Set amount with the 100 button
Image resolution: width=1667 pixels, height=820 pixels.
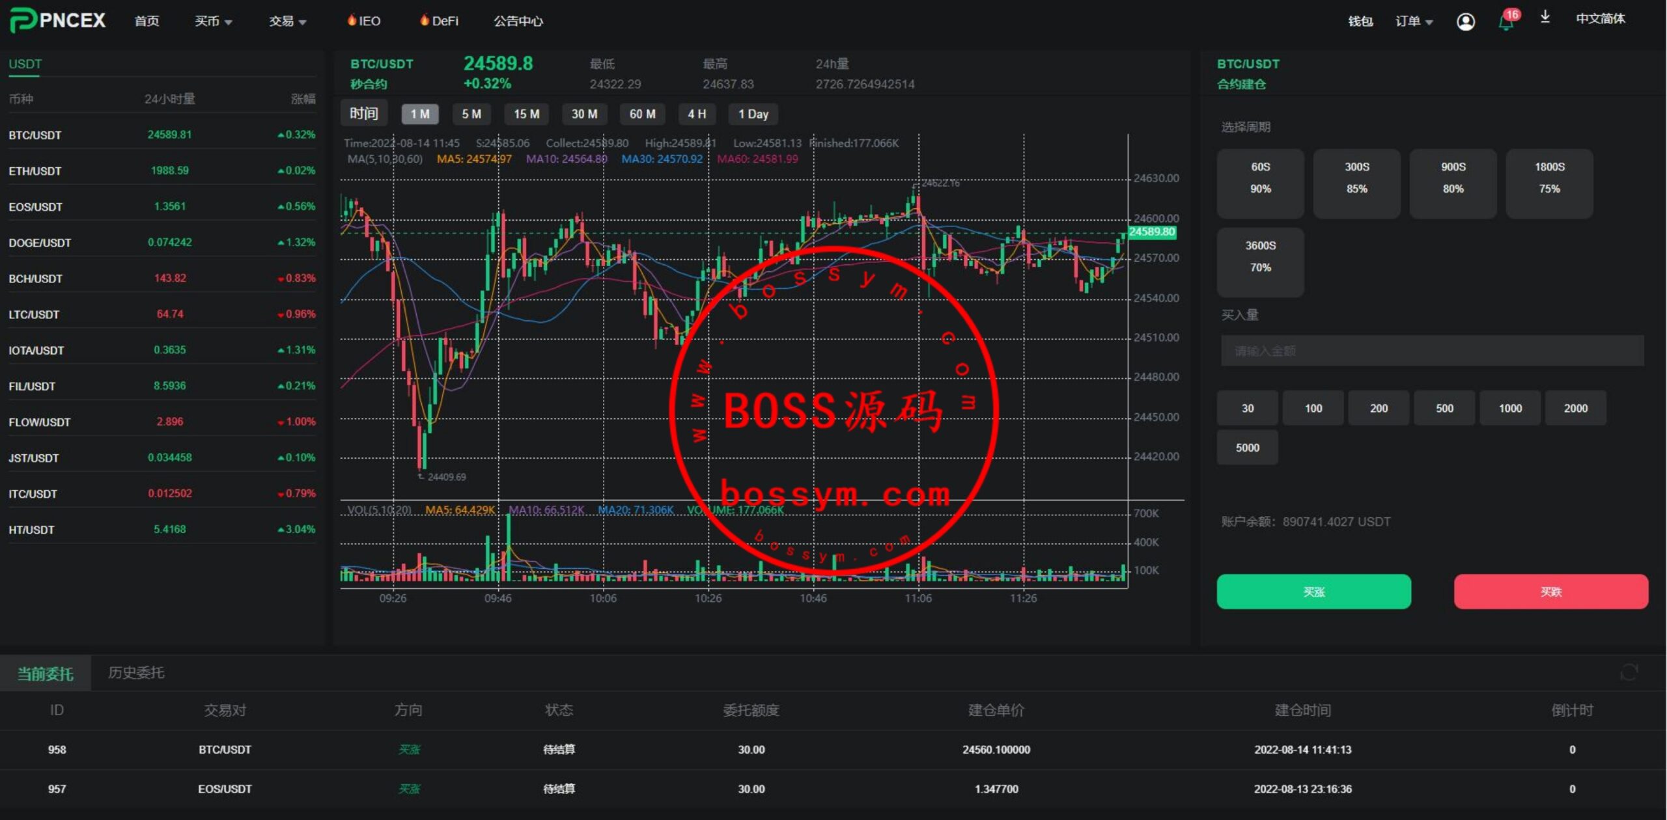tap(1313, 408)
